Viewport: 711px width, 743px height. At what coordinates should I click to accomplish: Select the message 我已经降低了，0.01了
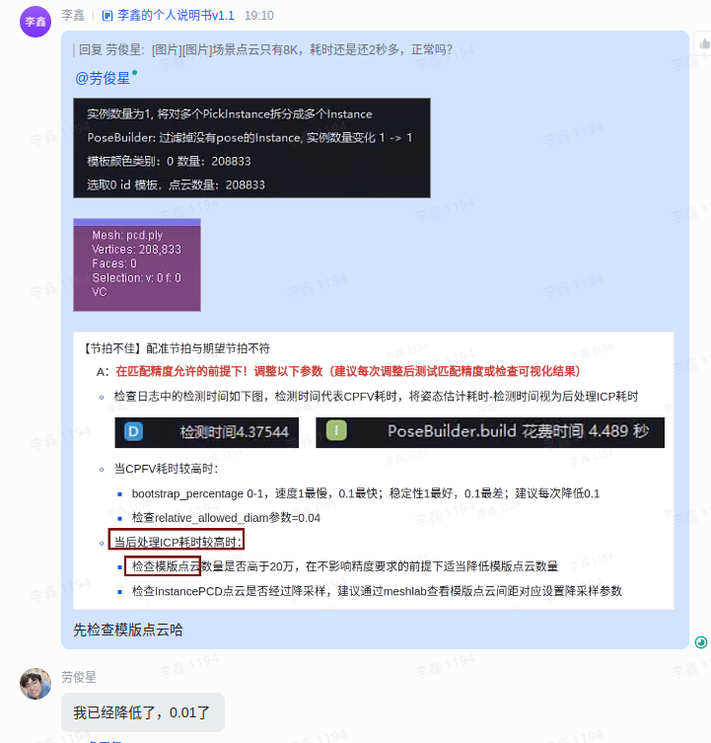[143, 712]
